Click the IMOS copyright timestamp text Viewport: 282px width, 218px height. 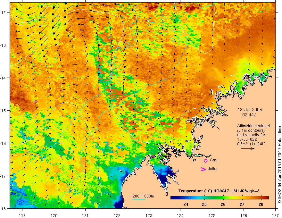[279, 164]
